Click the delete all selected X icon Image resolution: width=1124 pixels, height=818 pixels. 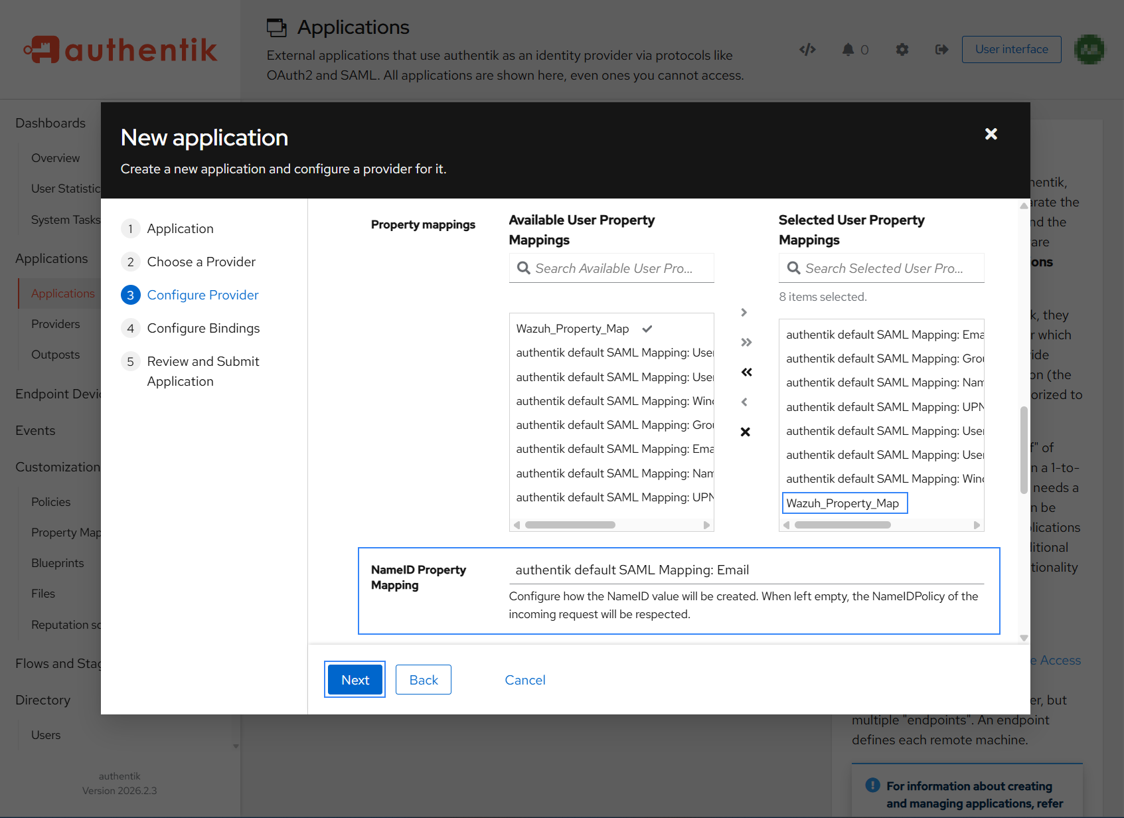click(745, 432)
